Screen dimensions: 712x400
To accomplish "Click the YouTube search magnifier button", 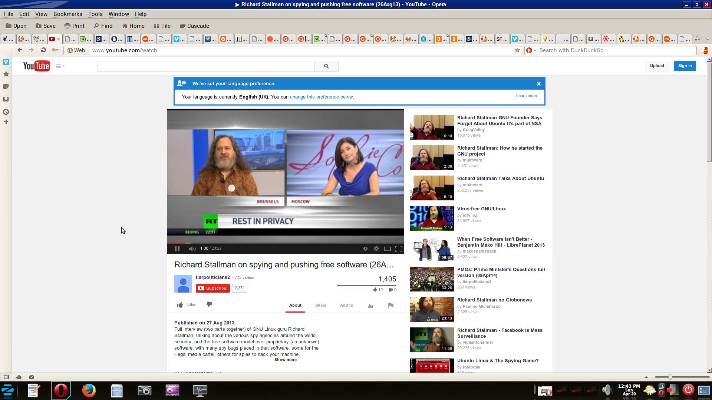I will tap(326, 66).
